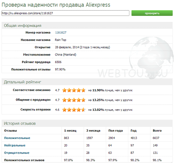Select negative count 19 for one month
The image size is (174, 163).
[x=66, y=153]
